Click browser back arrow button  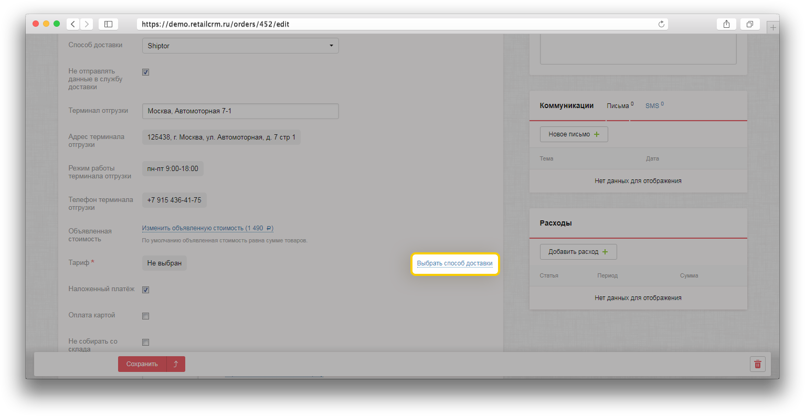(73, 24)
